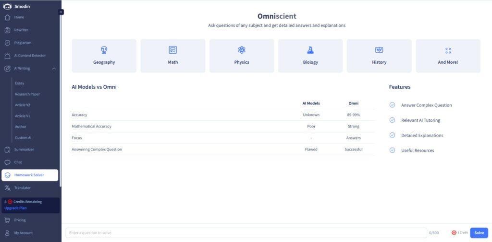Image resolution: width=492 pixels, height=242 pixels.
Task: Click checkmark icon beside Relevant AI Tutoring
Action: click(x=392, y=120)
